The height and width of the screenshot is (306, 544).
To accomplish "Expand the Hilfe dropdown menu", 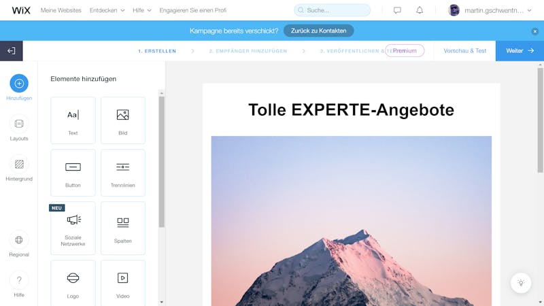I will pos(142,10).
